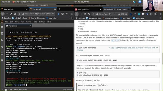Show running terminals and kernels sidebar panel
163x91 pixels.
[x=2, y=33]
